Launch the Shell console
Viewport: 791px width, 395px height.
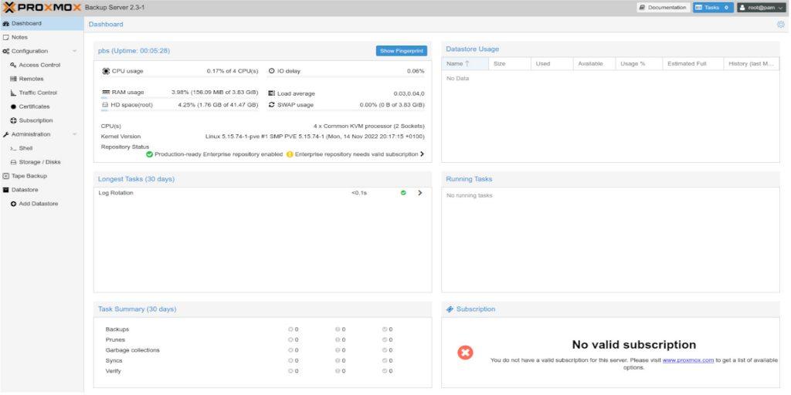tap(25, 148)
